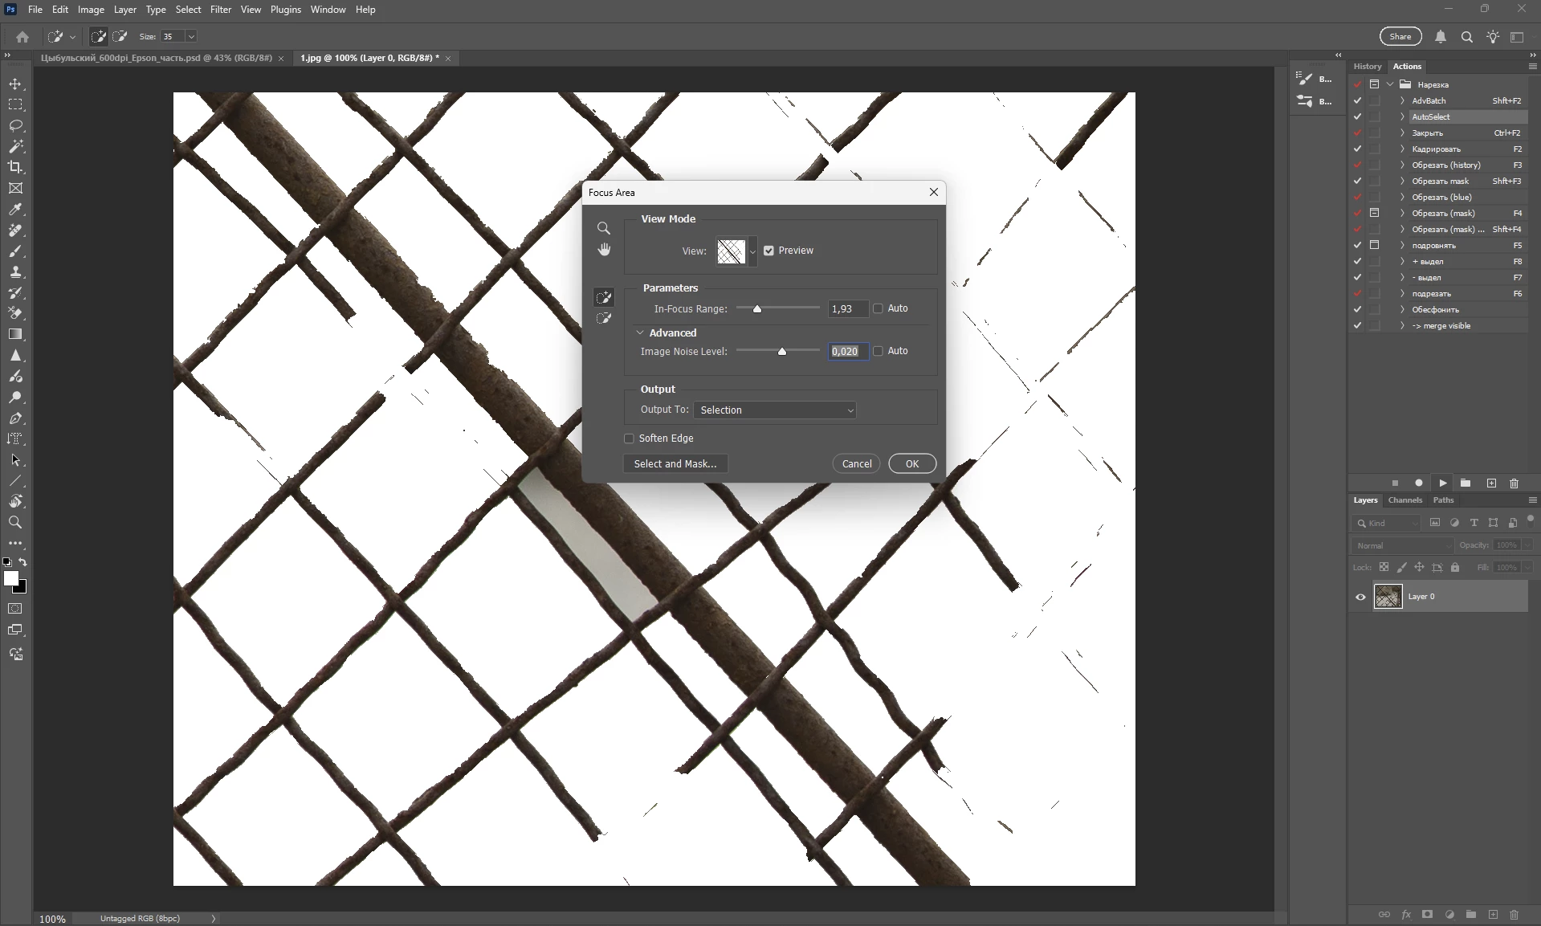Open the notifications bell icon

click(1441, 37)
